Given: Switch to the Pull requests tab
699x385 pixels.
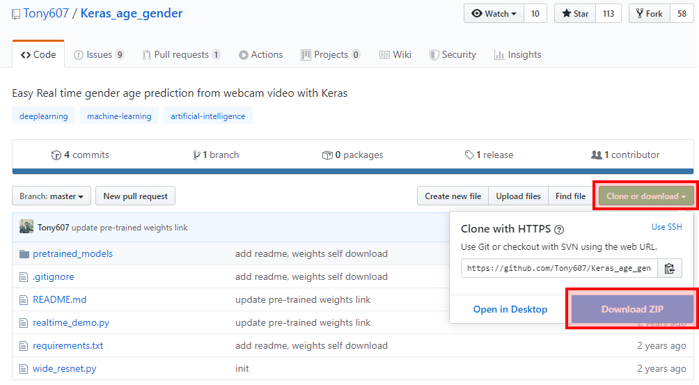Looking at the screenshot, I should [181, 54].
